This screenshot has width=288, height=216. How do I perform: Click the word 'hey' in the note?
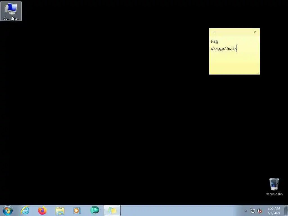pos(215,41)
